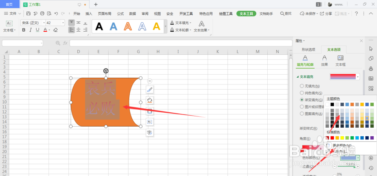This screenshot has width=377, height=176.
Task: Select the 图片或纹理填充 radio option
Action: tap(302, 107)
